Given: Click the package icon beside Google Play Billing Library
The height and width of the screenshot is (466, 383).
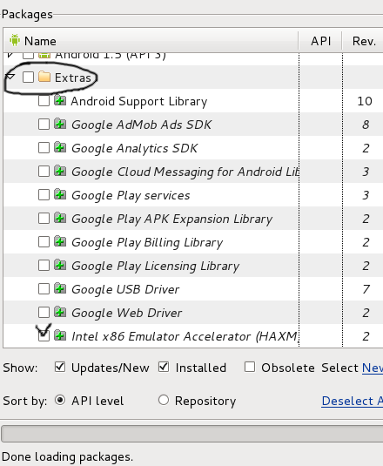Looking at the screenshot, I should click(x=60, y=241).
